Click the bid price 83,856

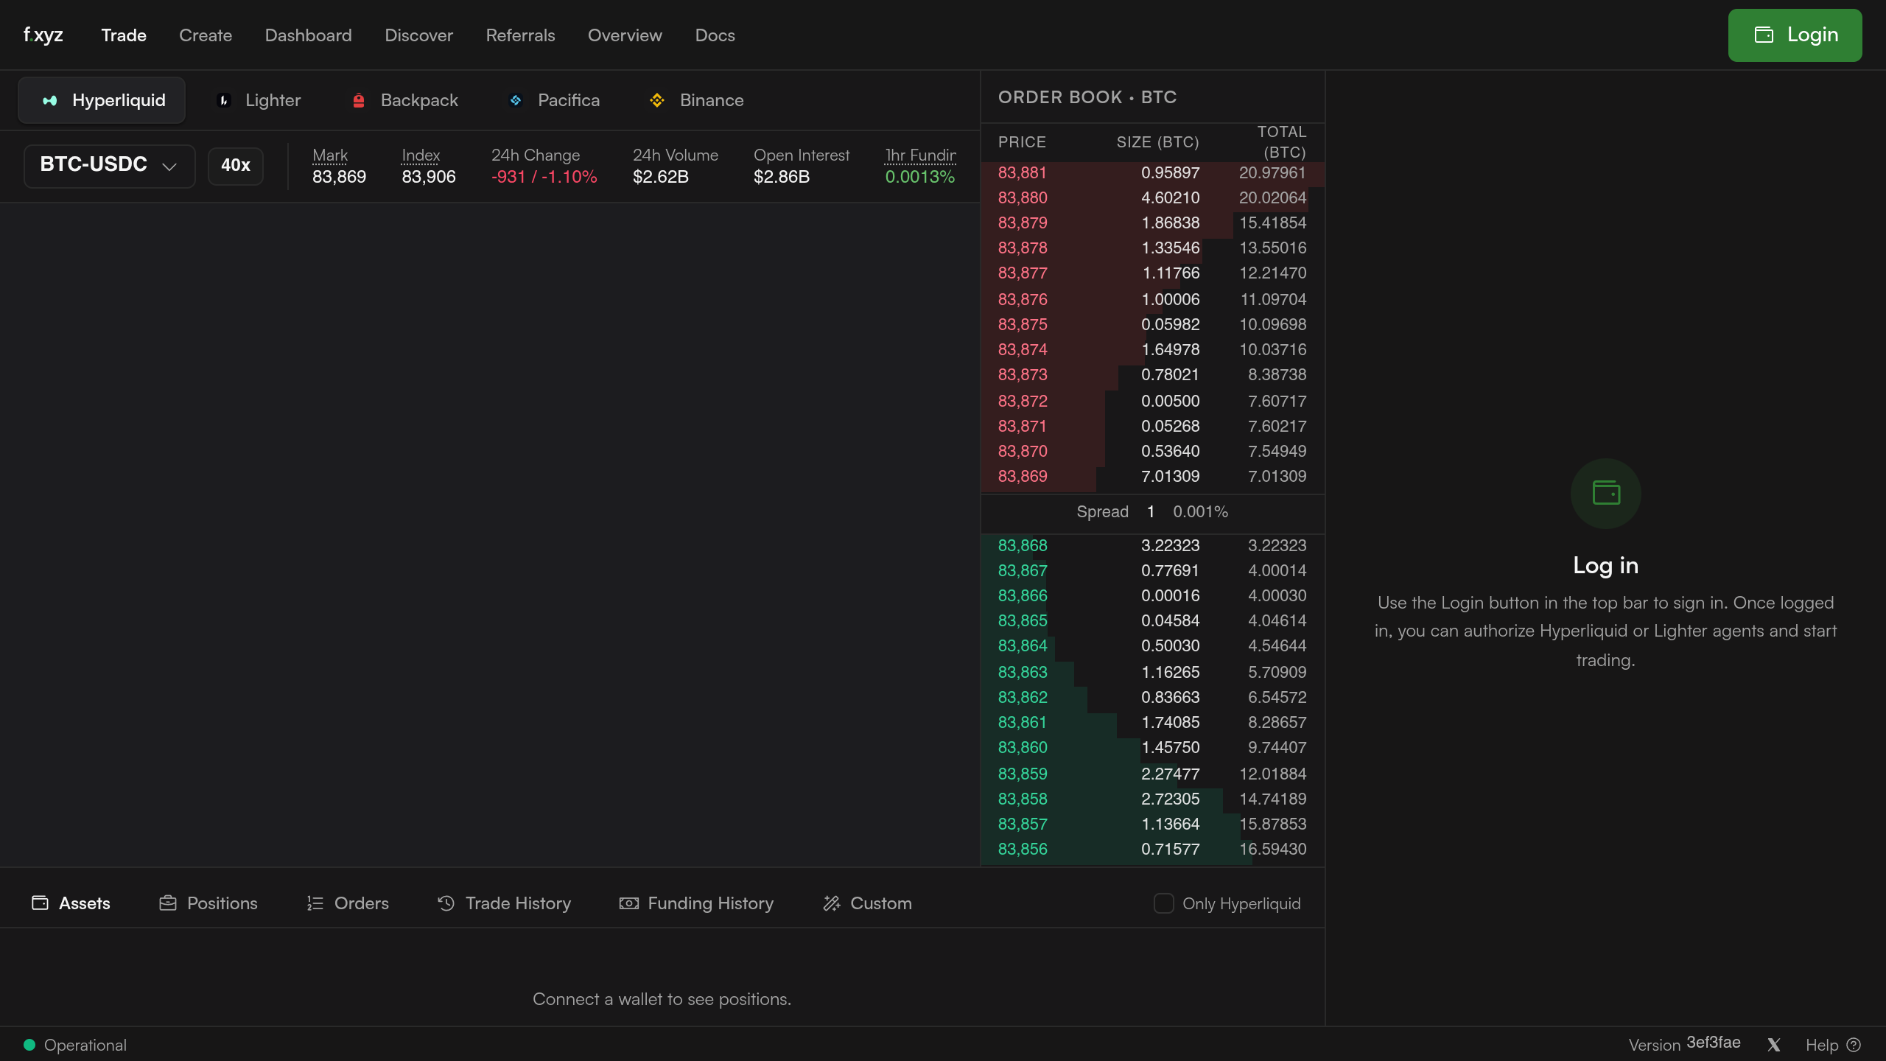[1023, 849]
